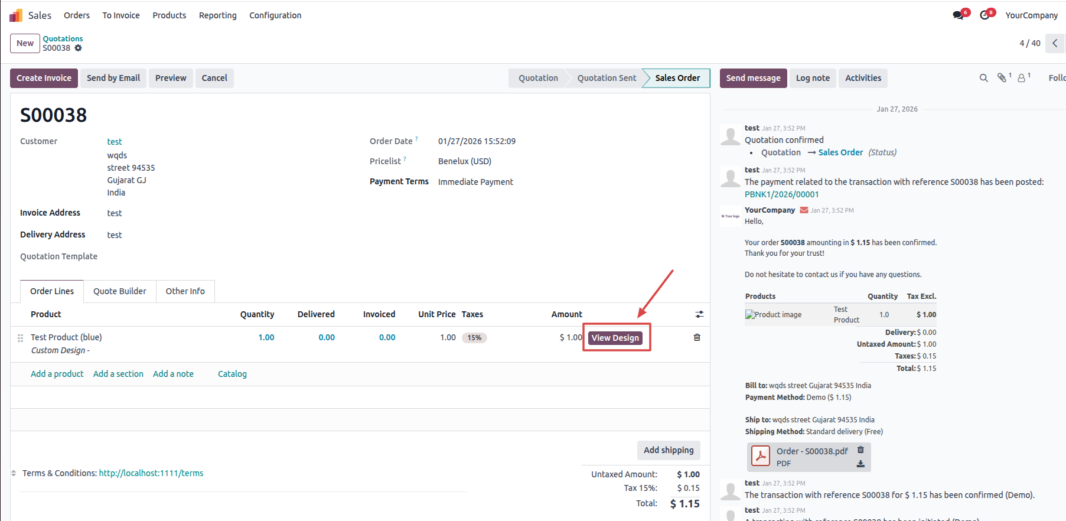Viewport: 1066px width, 521px height.
Task: Open the Configuration menu
Action: [x=275, y=15]
